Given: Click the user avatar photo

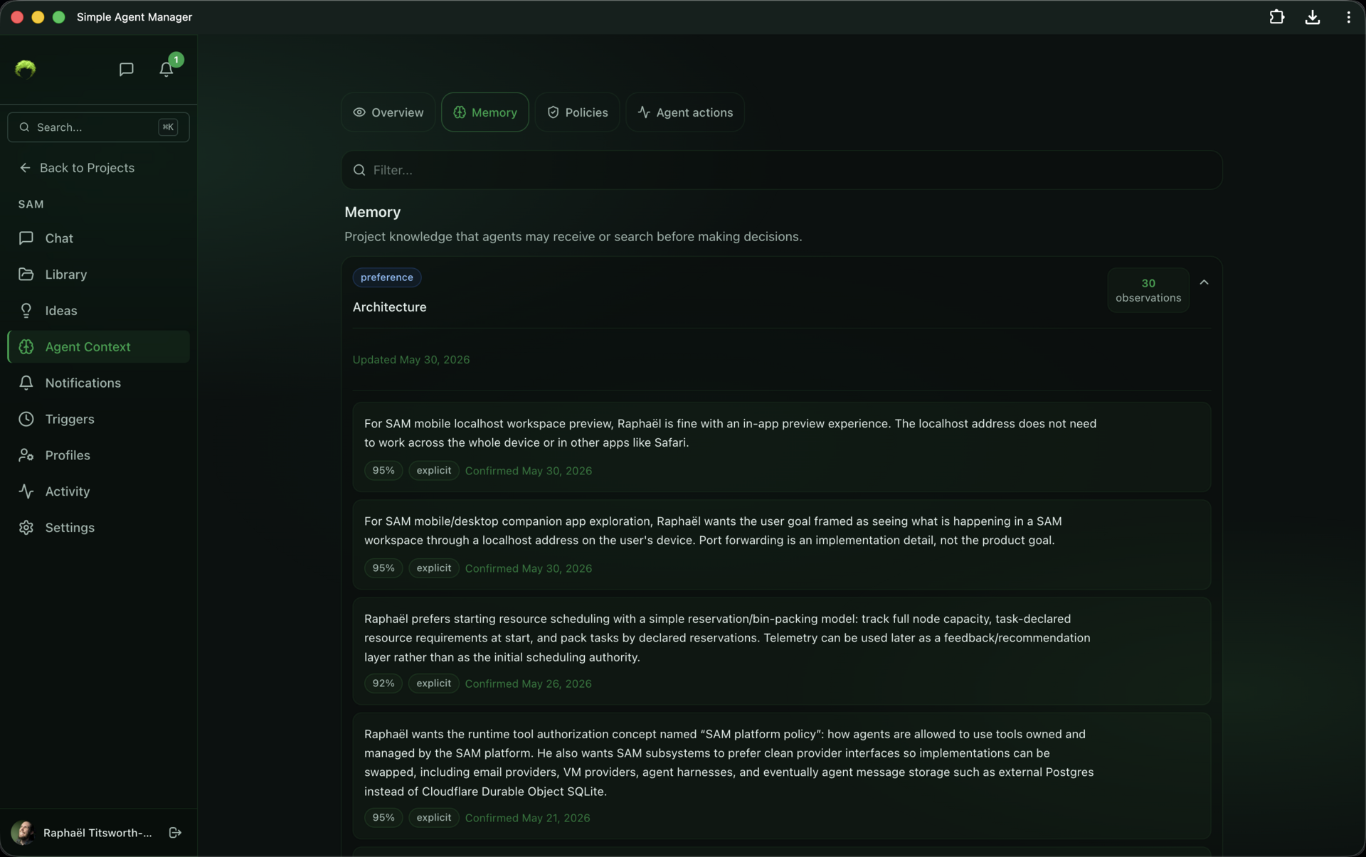Looking at the screenshot, I should (23, 832).
